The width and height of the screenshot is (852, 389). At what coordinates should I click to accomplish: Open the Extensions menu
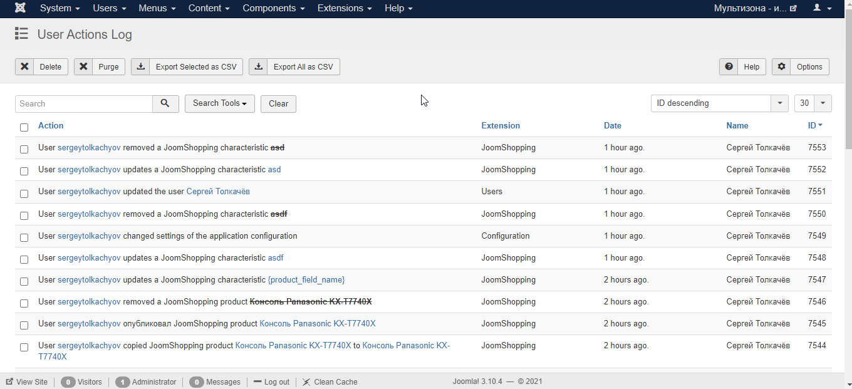345,8
